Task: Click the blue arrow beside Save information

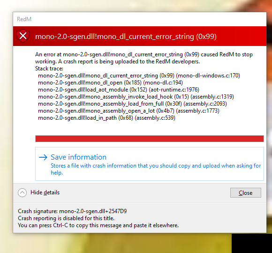Action: click(43, 157)
